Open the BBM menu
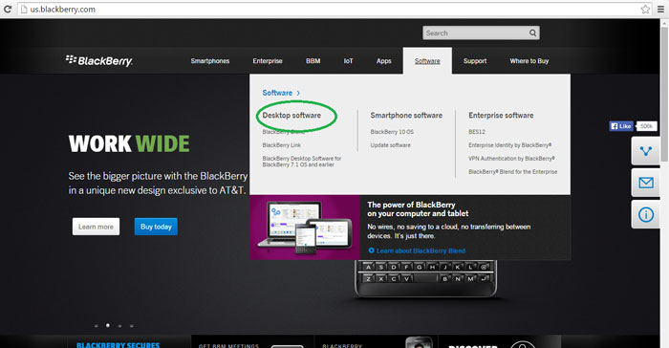 pyautogui.click(x=313, y=61)
